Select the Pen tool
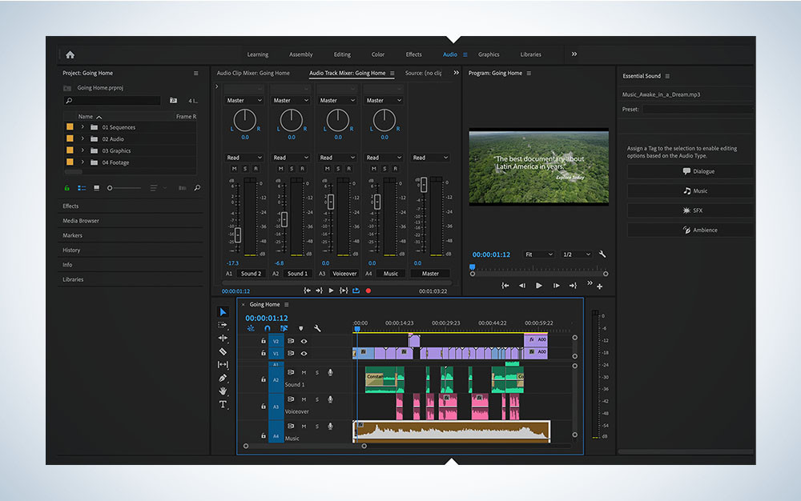801x501 pixels. (x=223, y=378)
